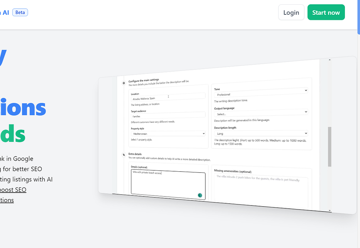The image size is (360, 248).
Task: Click the Login button
Action: [291, 12]
